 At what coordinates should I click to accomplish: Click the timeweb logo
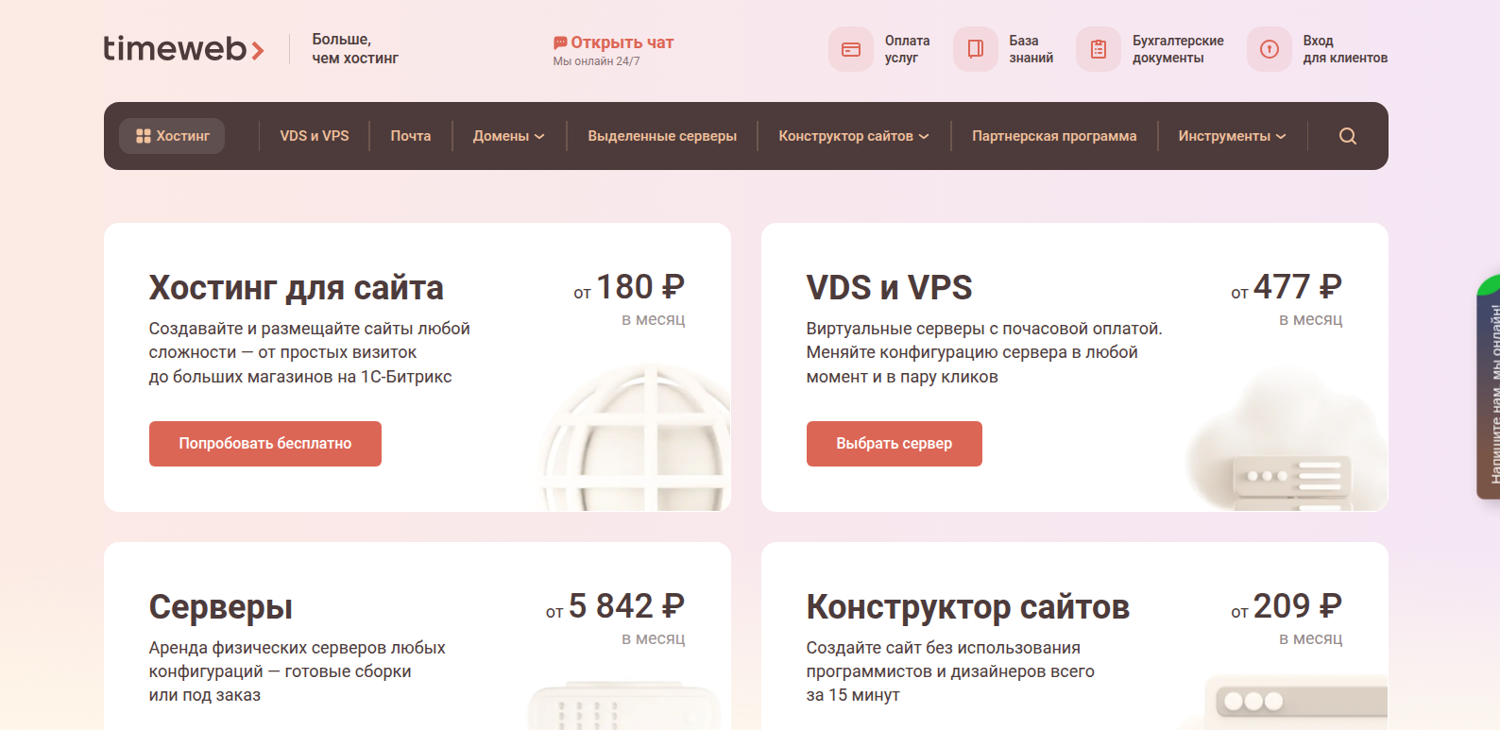[x=183, y=48]
